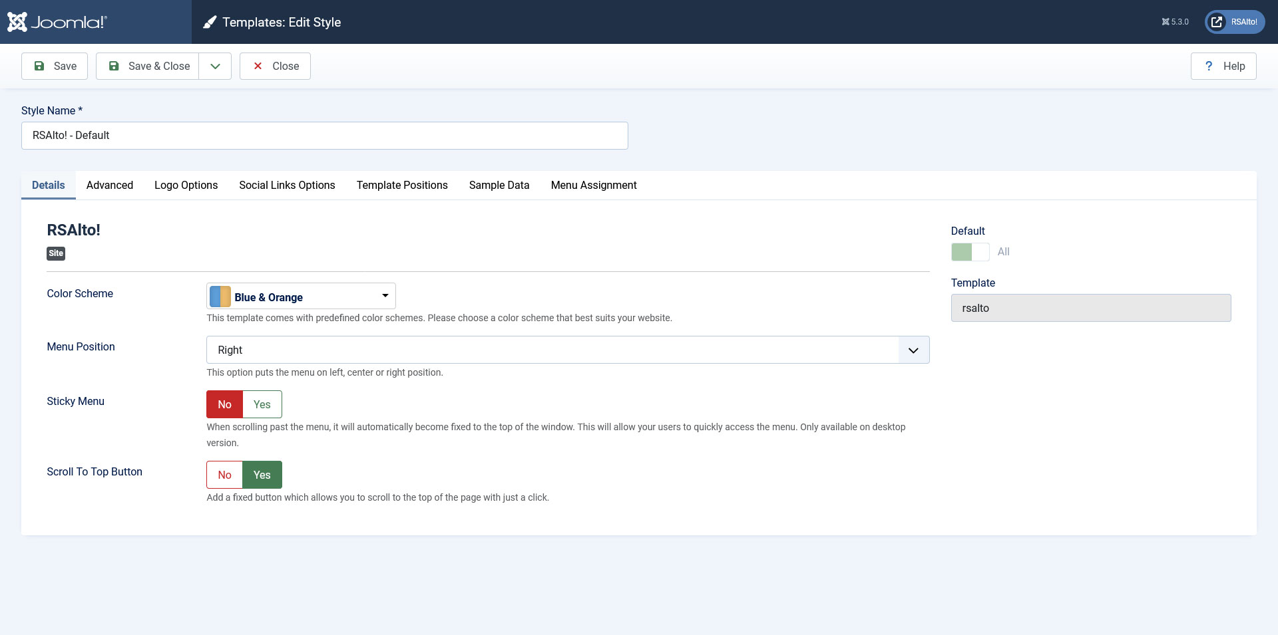Open the Menu Position dropdown

568,350
